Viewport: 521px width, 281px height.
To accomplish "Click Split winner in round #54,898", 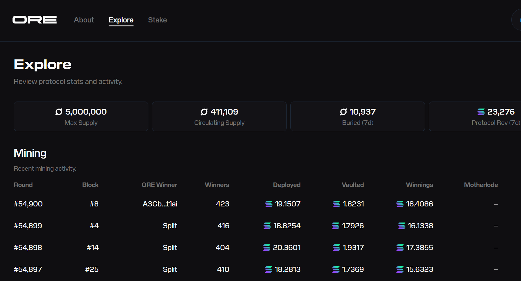I will (x=170, y=248).
